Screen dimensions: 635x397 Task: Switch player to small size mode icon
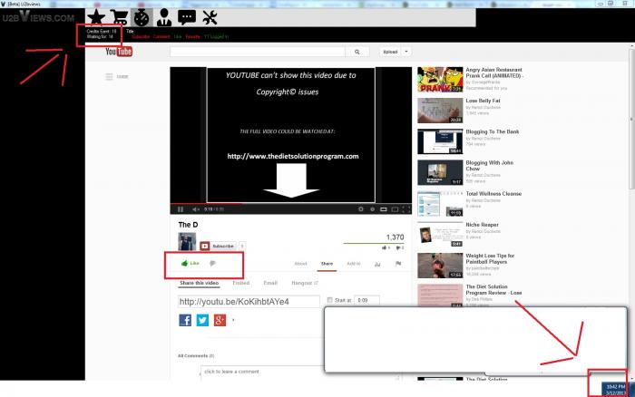point(383,209)
